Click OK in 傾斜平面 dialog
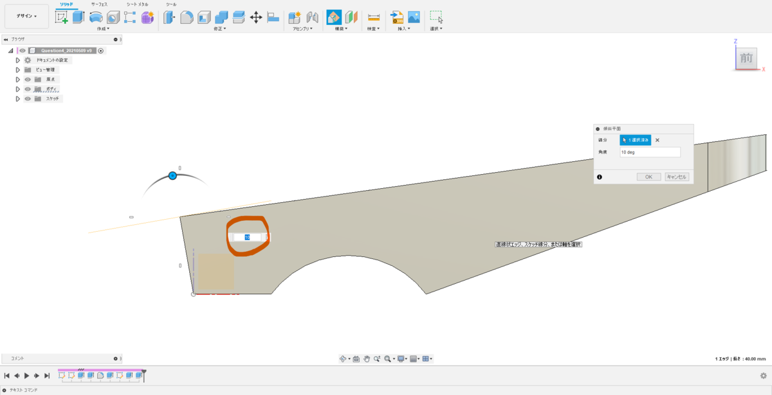The width and height of the screenshot is (772, 395). [648, 177]
